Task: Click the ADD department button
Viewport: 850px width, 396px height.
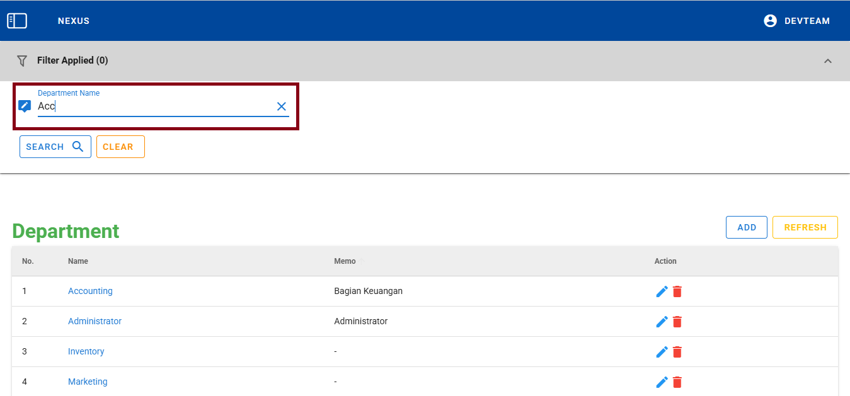Action: [746, 227]
